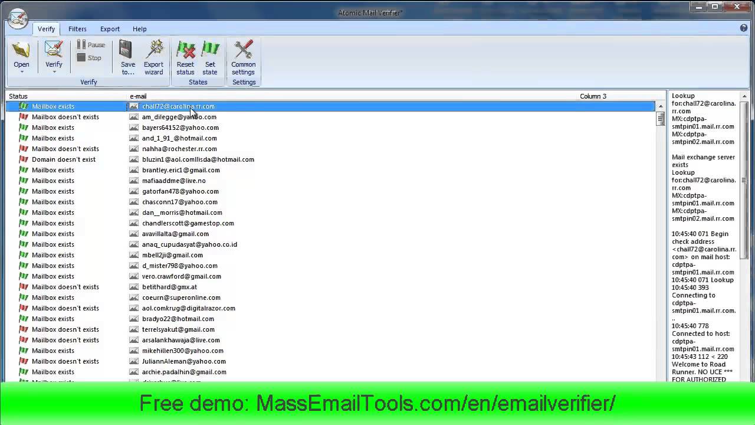
Task: Switch to the Export ribbon tab
Action: [x=110, y=29]
